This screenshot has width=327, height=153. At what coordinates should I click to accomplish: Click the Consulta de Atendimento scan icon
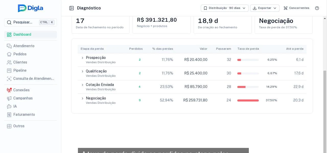[x=9, y=79]
